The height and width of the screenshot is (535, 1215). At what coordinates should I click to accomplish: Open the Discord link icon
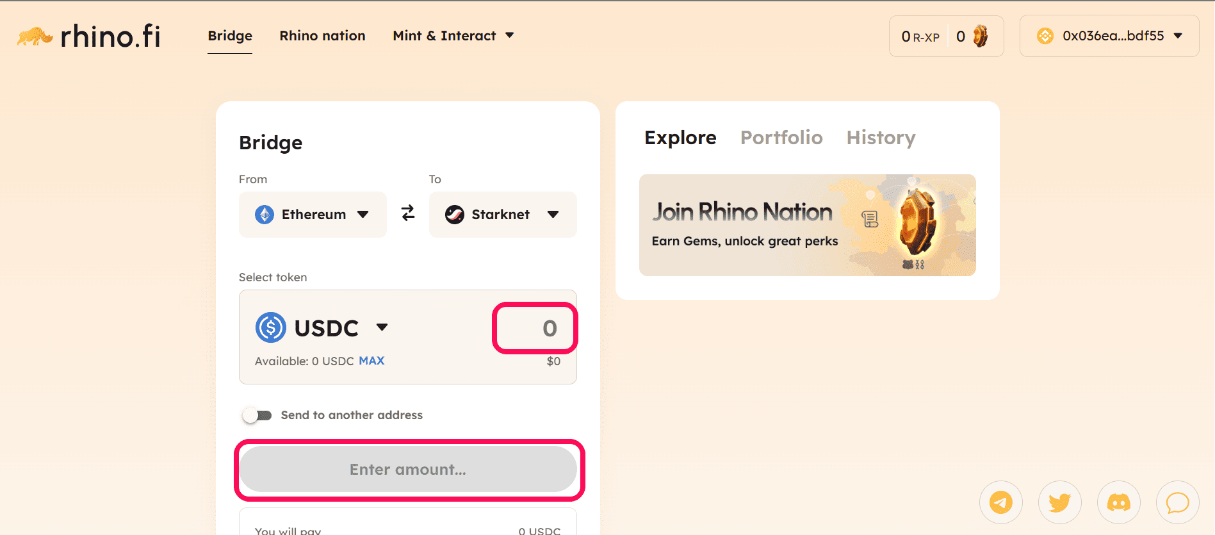click(x=1119, y=502)
